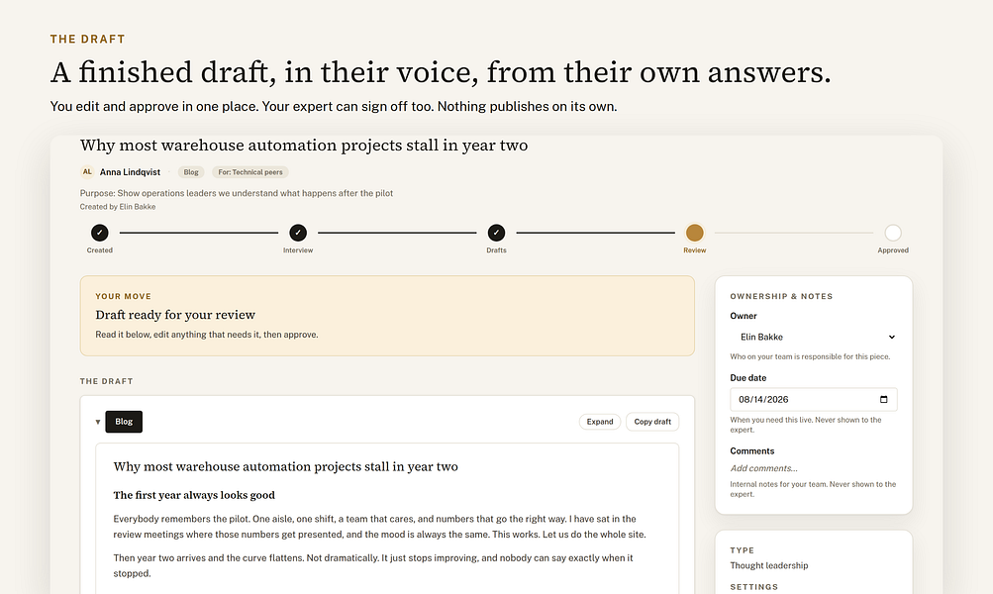Expand the draft with Expand button
This screenshot has height=594, width=993.
[x=599, y=422]
